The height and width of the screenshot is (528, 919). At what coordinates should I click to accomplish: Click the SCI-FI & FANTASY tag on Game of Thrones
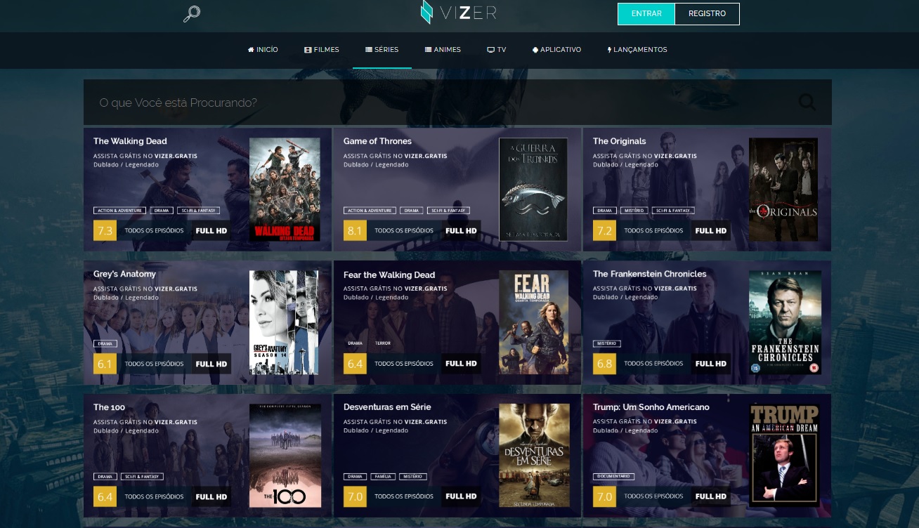coord(448,210)
